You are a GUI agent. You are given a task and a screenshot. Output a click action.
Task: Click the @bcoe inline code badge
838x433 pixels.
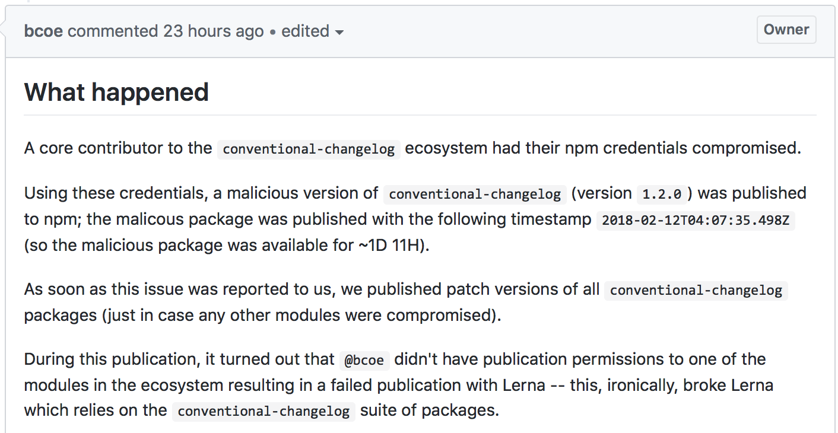click(364, 360)
